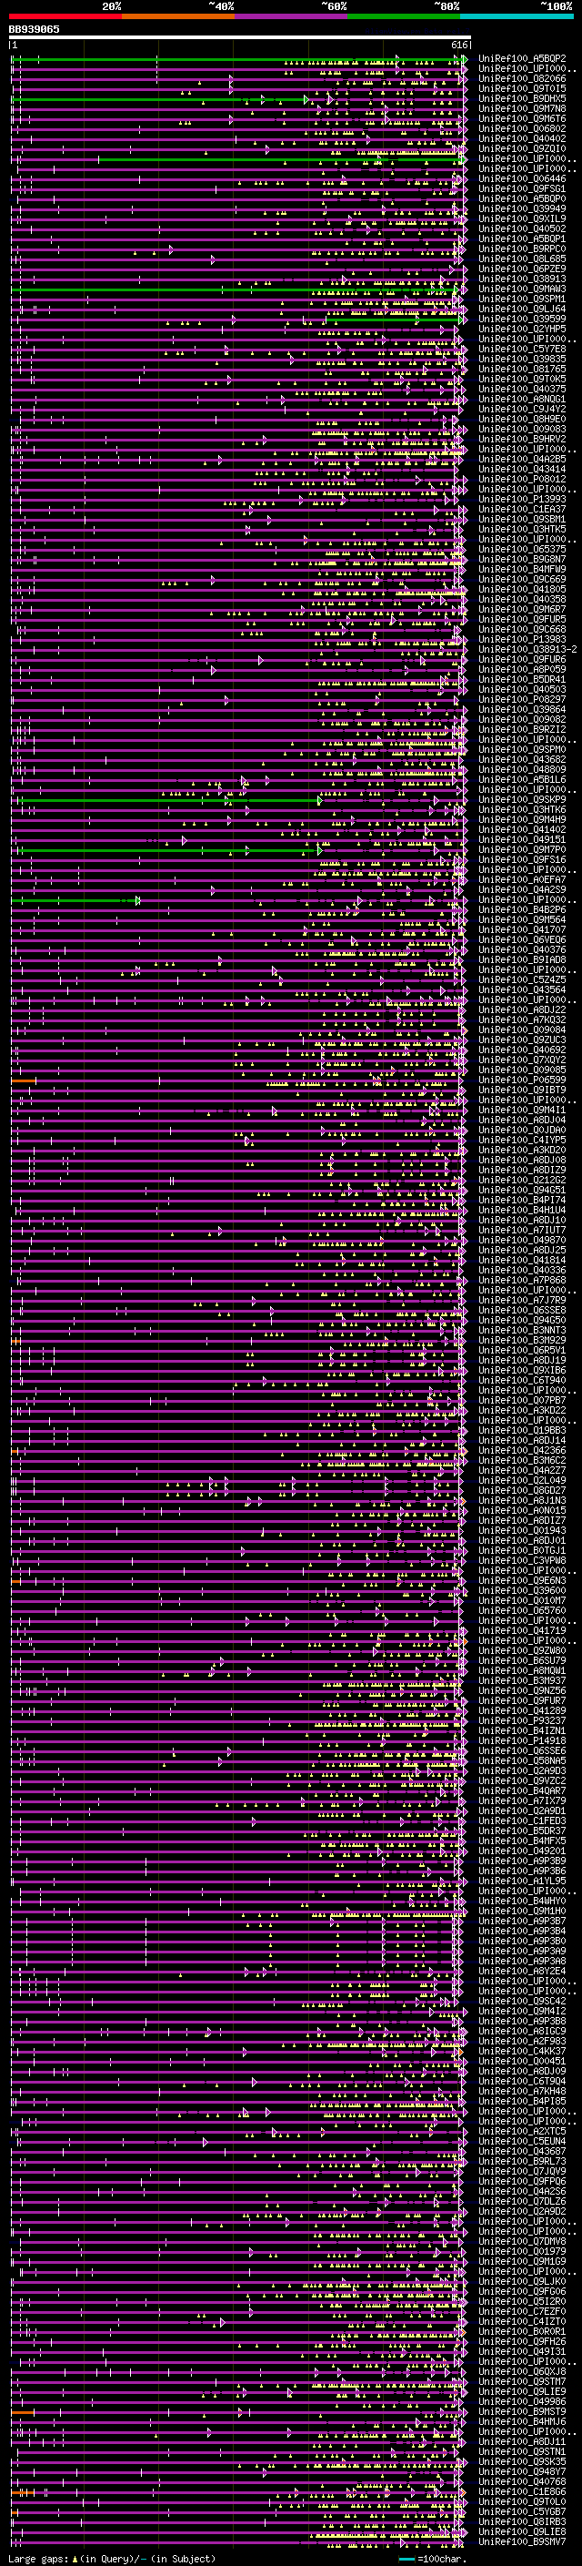Select label UniRef100_B4PI74

point(522,1201)
